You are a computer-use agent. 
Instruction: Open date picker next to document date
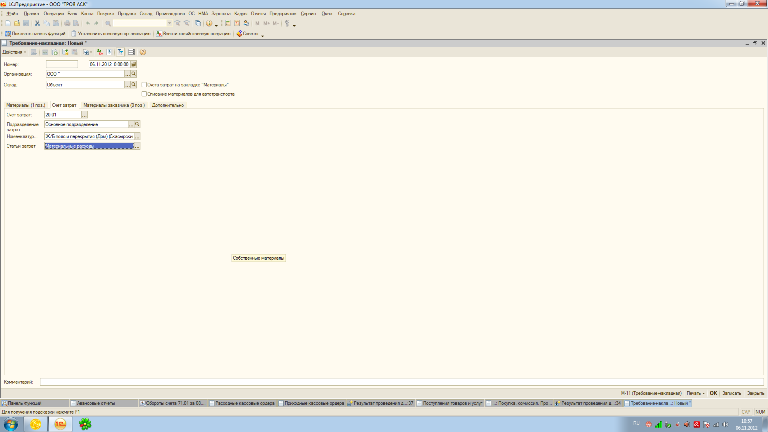[134, 64]
